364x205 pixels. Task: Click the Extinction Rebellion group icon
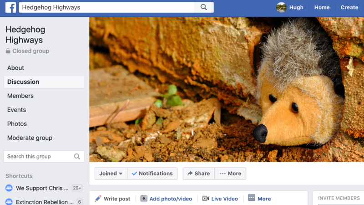pos(9,202)
